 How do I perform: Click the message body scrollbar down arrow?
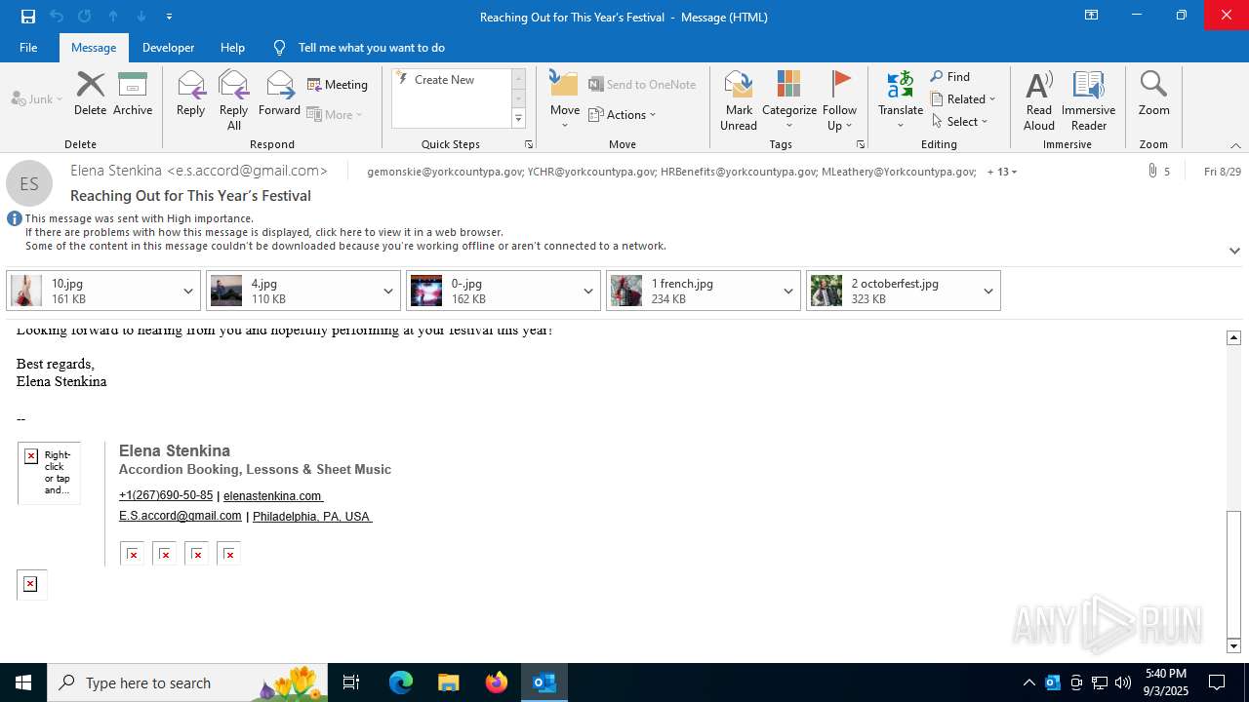(1233, 645)
